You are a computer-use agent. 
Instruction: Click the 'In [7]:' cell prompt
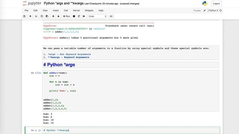pos(36,73)
